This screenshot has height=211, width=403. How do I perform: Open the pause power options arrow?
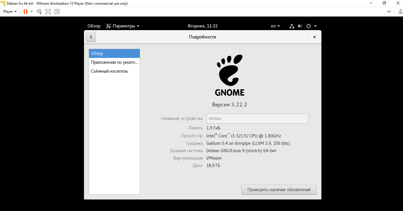[32, 12]
